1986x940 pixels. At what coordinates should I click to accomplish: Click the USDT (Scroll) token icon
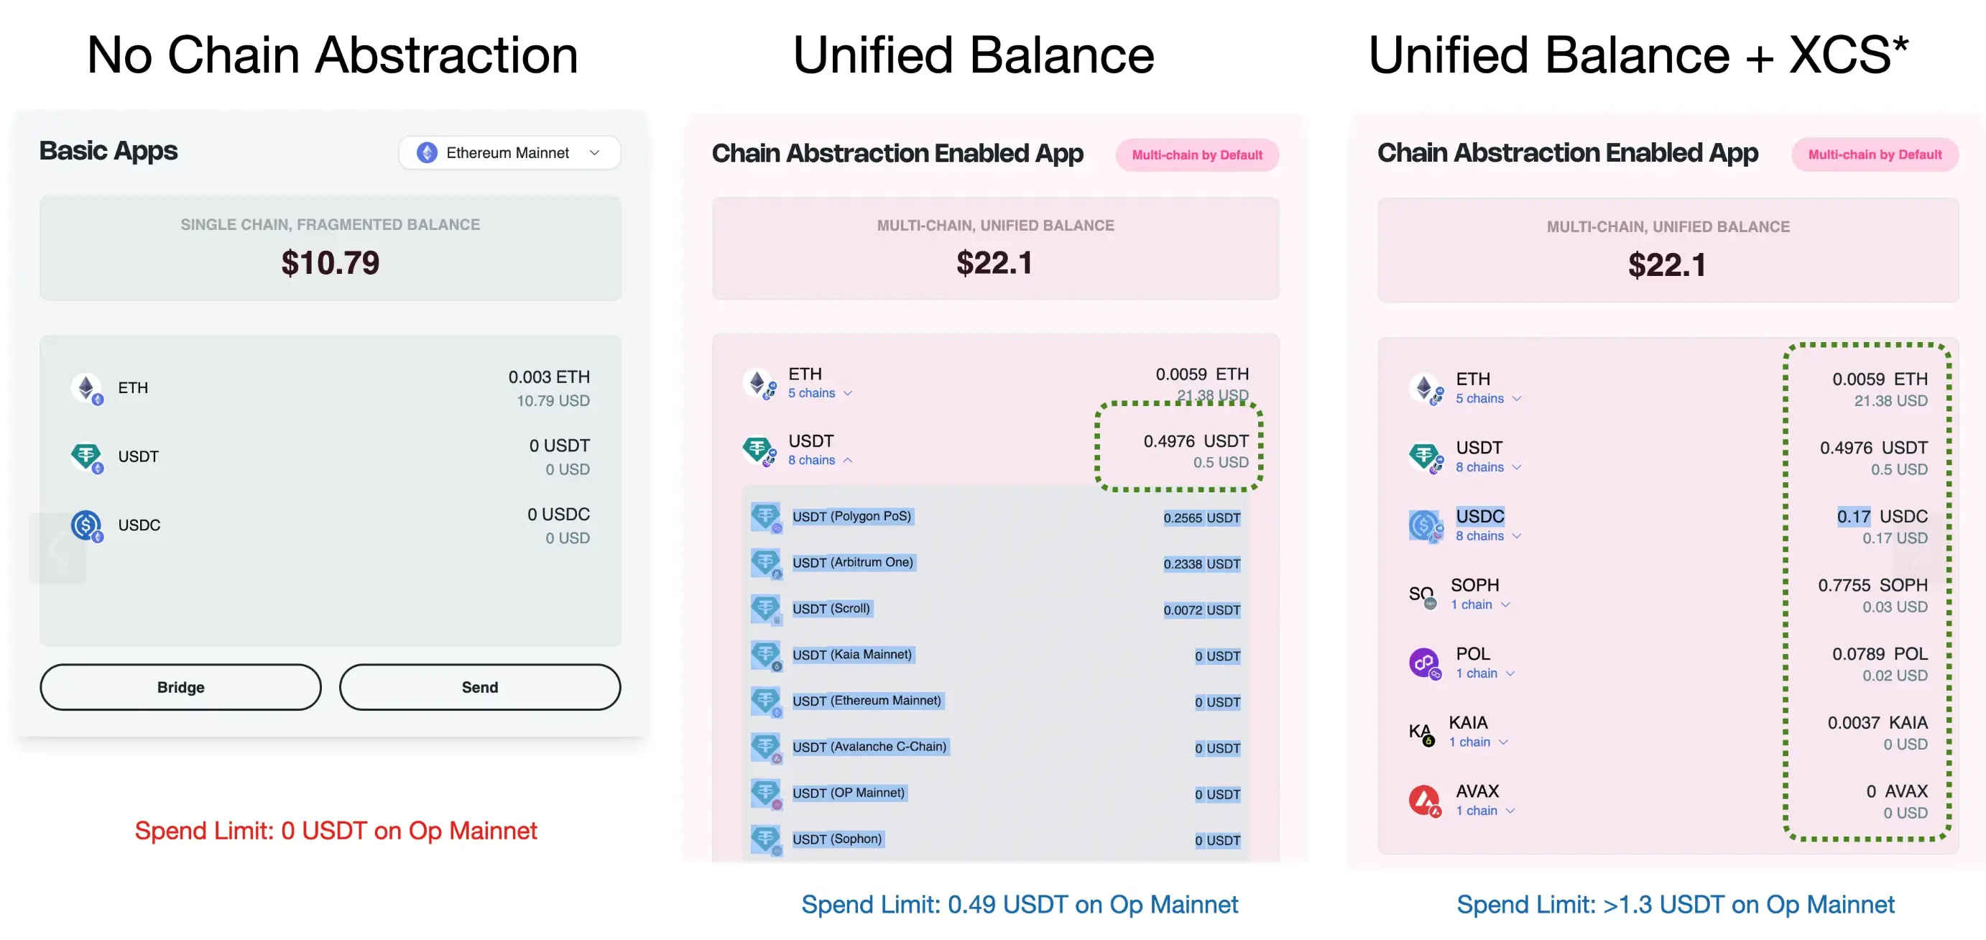[767, 609]
